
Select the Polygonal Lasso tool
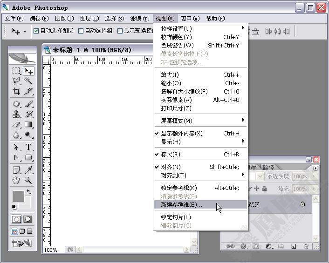click(16, 81)
